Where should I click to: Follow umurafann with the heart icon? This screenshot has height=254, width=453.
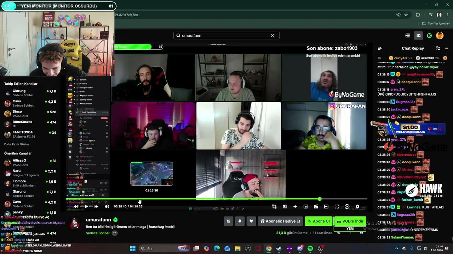click(251, 221)
